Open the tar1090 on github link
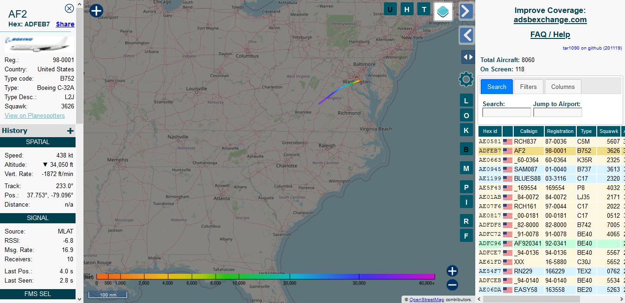The height and width of the screenshot is (303, 625). (x=592, y=48)
